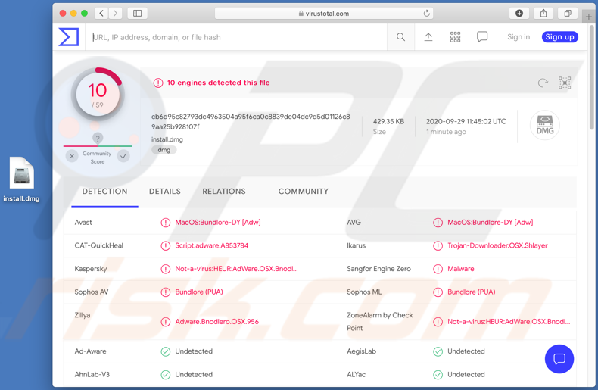Switch to the DETECTION tab
This screenshot has height=390, width=598.
point(104,192)
